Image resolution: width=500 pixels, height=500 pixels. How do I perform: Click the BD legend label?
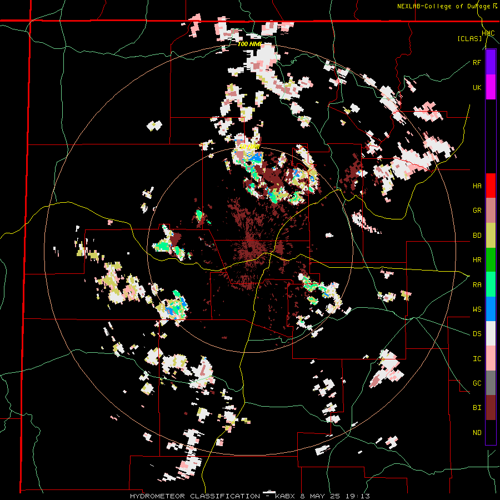pos(477,236)
